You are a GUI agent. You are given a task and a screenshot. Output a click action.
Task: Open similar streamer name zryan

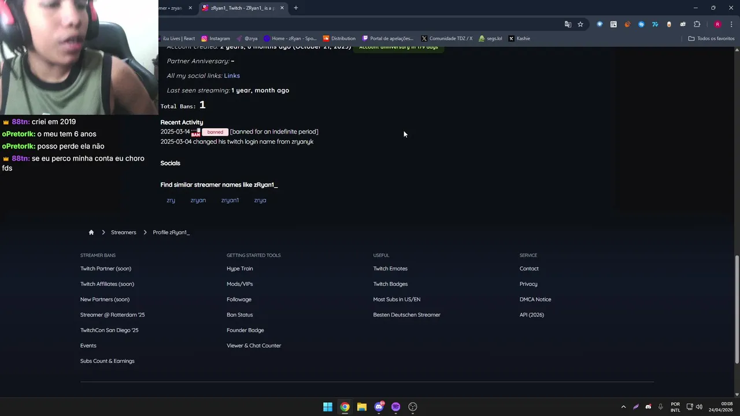[x=198, y=200]
